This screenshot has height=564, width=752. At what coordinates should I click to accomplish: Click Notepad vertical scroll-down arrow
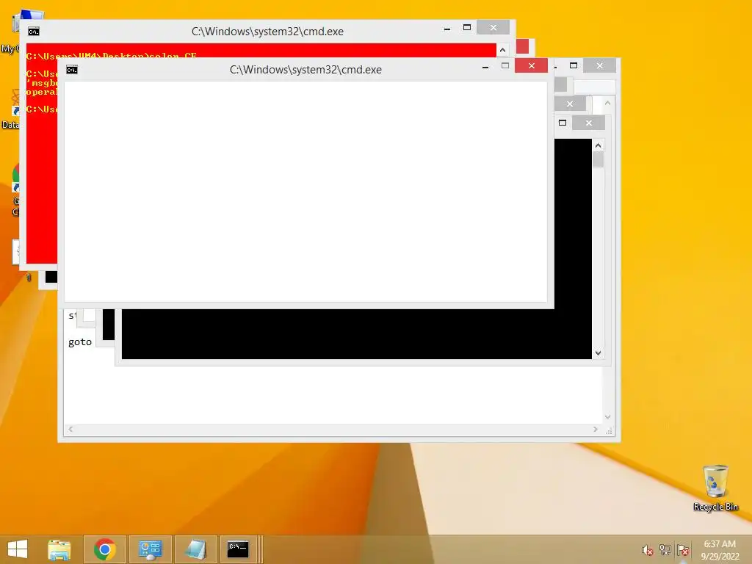[x=607, y=417]
